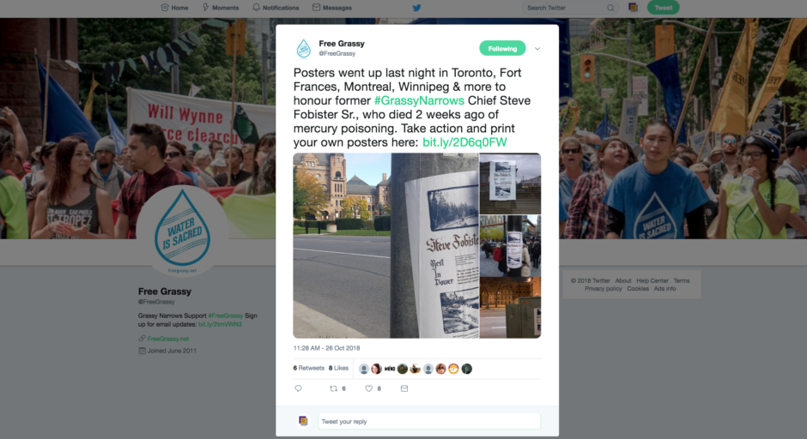The width and height of the screenshot is (807, 439).
Task: Retweet using the retweet arrows icon
Action: [x=333, y=388]
